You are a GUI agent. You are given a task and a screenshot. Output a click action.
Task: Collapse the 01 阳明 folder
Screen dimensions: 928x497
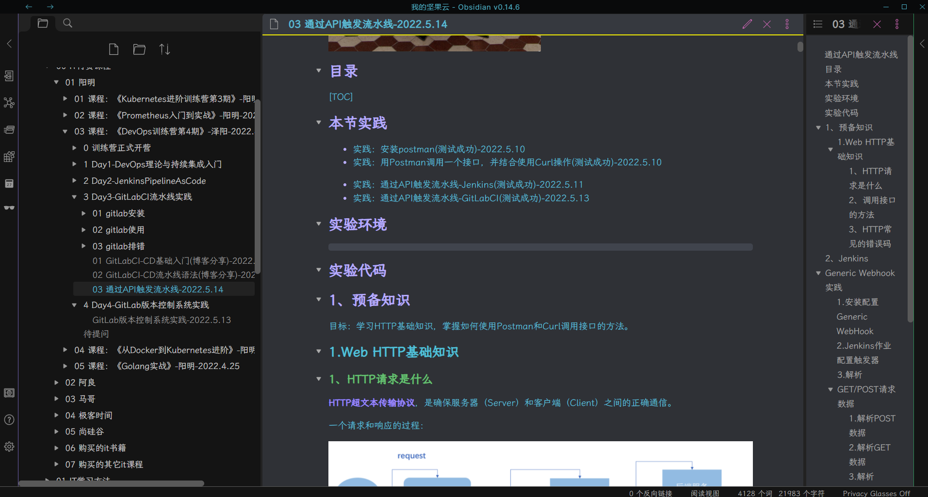(56, 82)
